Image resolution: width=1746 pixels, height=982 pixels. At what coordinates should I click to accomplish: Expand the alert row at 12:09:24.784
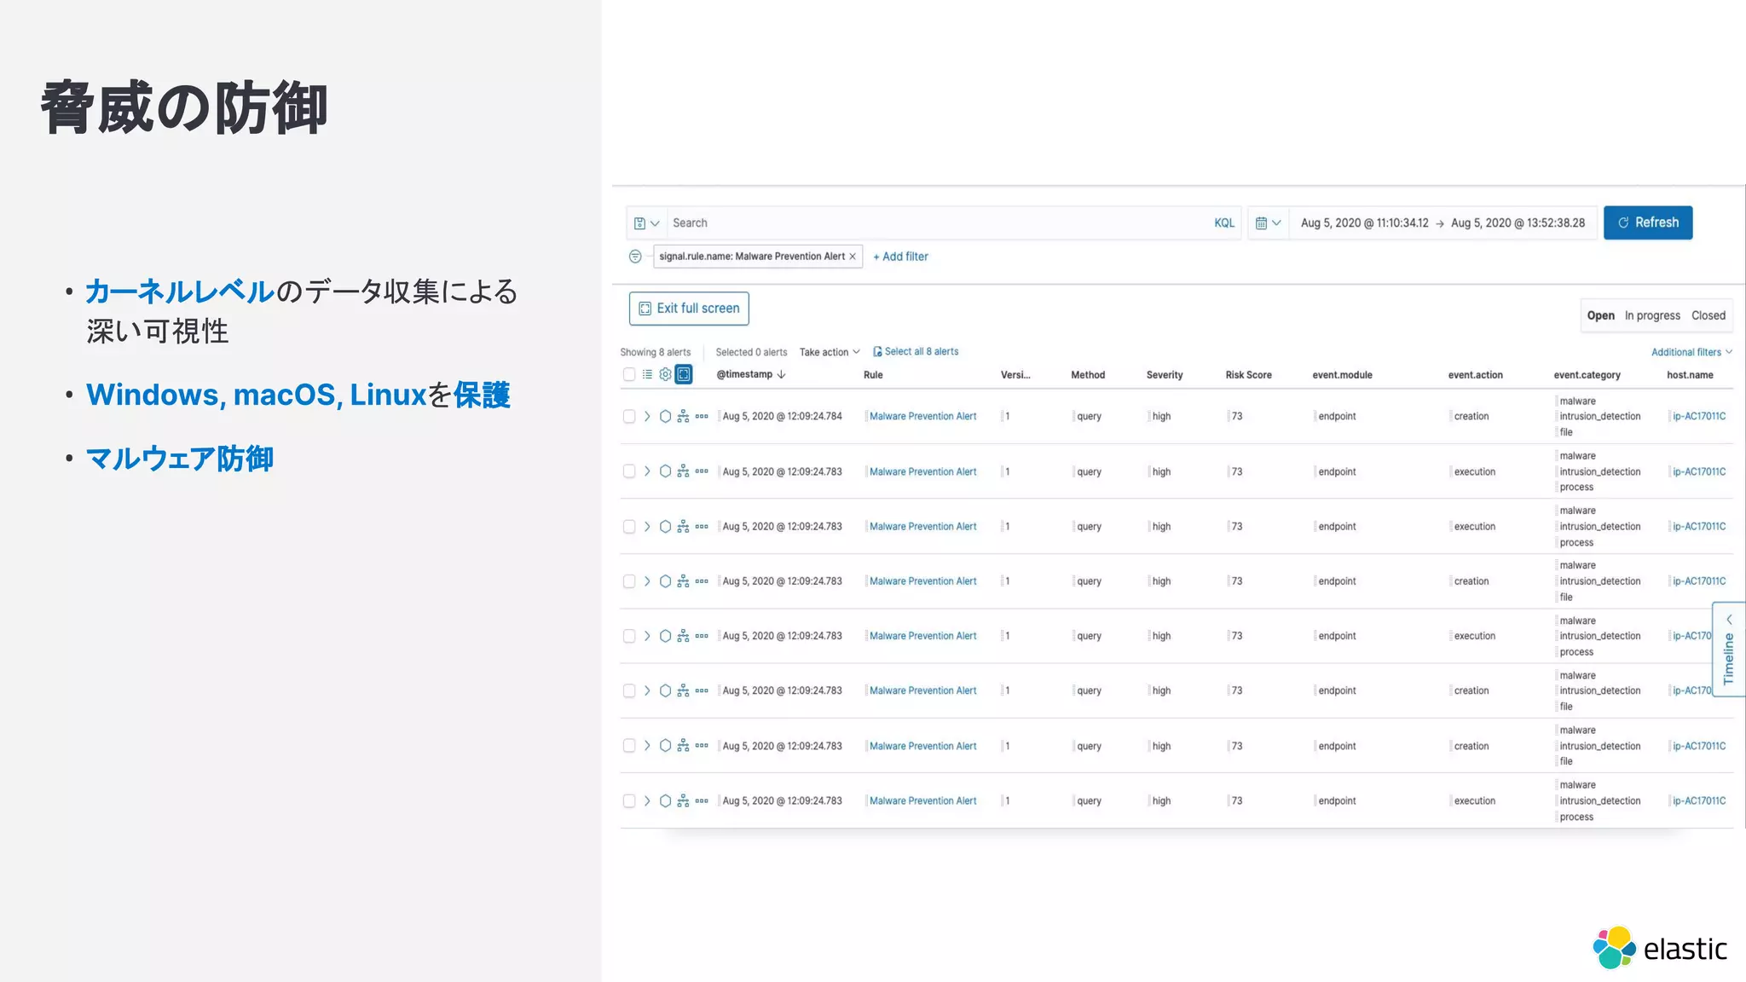pyautogui.click(x=647, y=417)
